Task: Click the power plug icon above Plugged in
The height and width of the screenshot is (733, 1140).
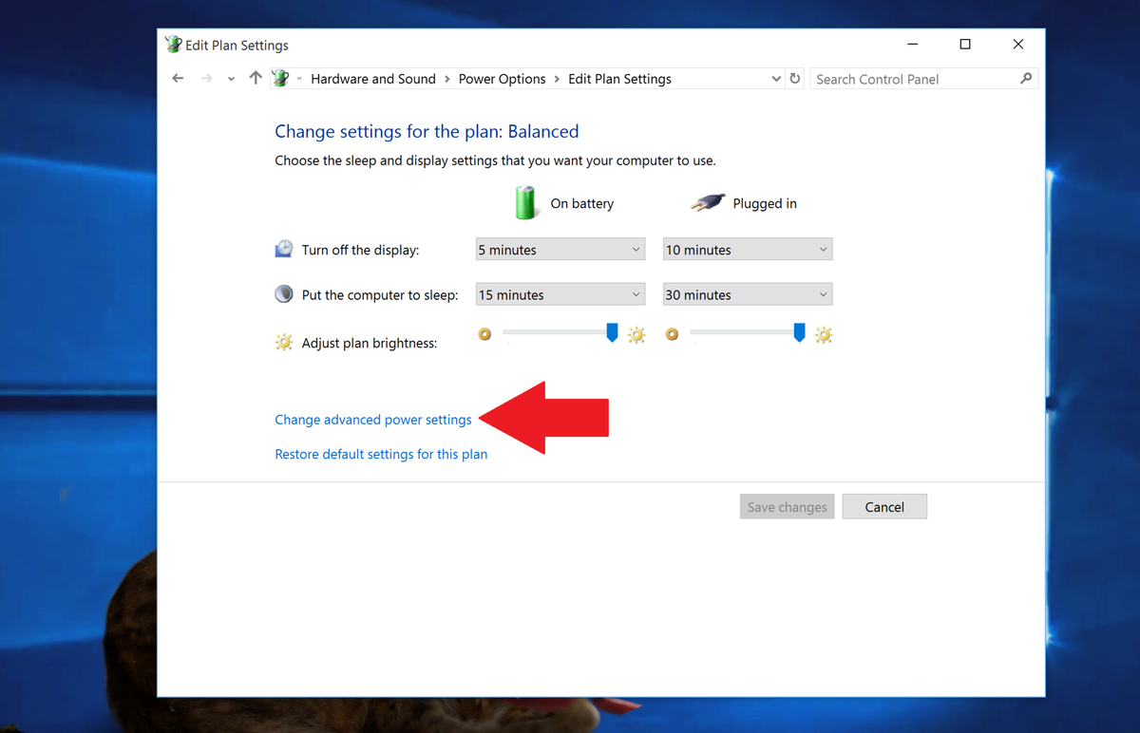Action: 707,201
